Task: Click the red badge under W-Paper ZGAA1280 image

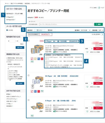Action: click(39, 91)
